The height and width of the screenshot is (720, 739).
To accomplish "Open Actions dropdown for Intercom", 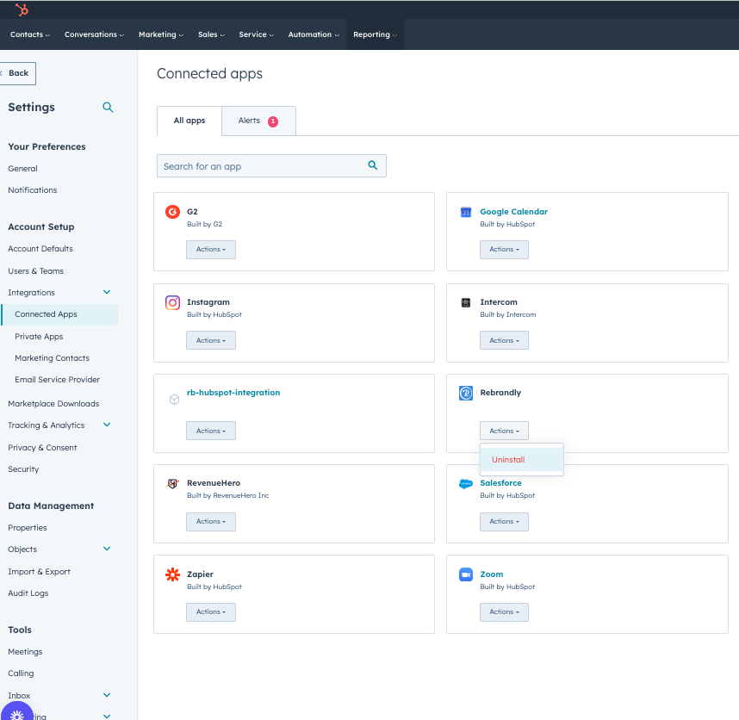I will (x=504, y=340).
